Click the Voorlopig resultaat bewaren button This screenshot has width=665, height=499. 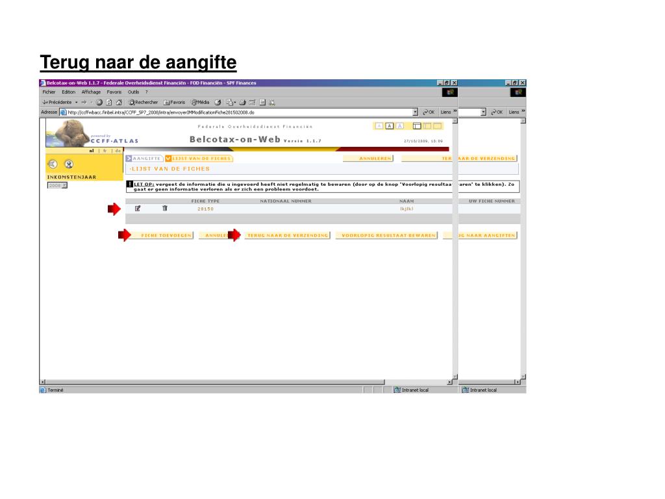tap(386, 235)
